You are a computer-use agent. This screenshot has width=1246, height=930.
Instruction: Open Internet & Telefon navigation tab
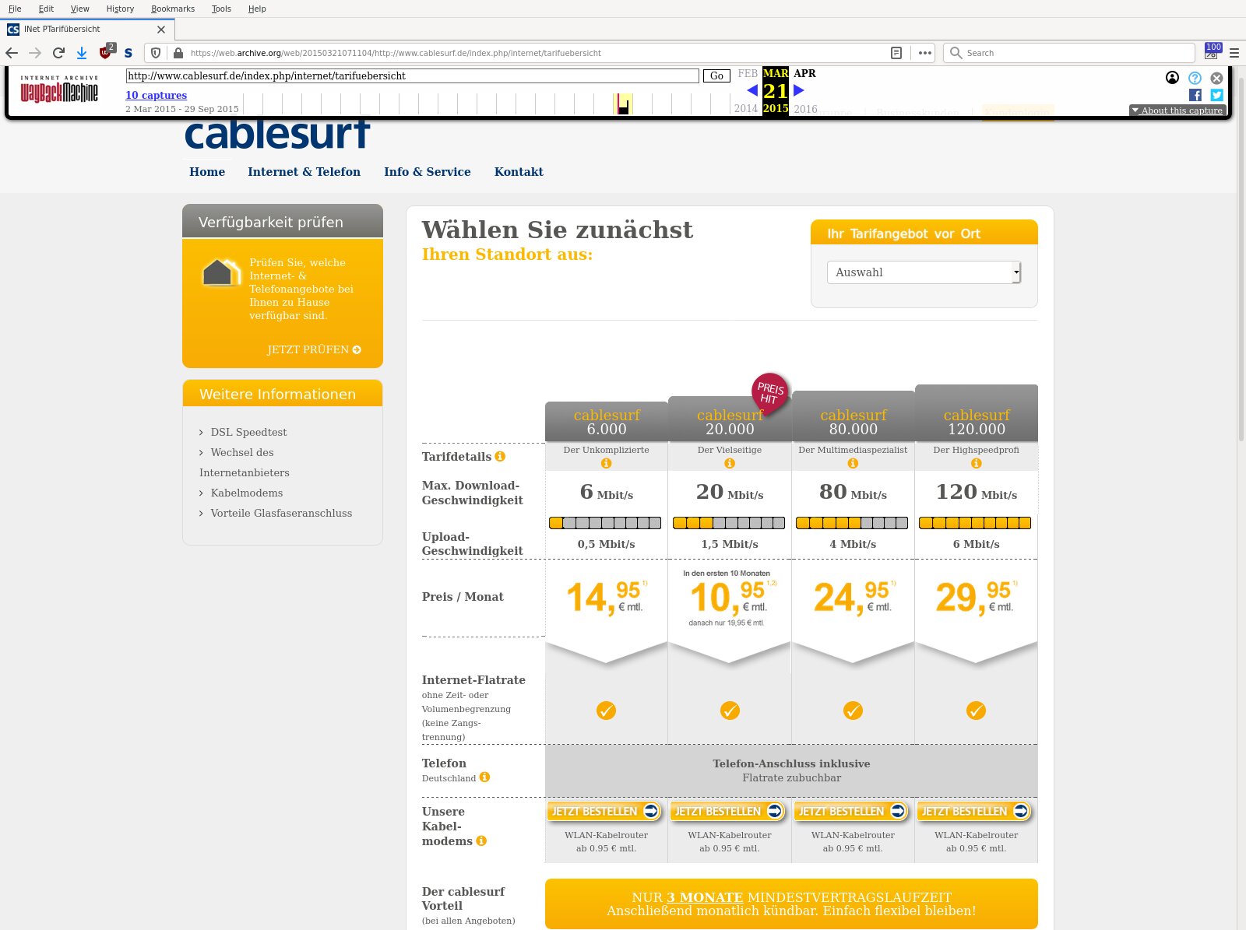pos(304,172)
